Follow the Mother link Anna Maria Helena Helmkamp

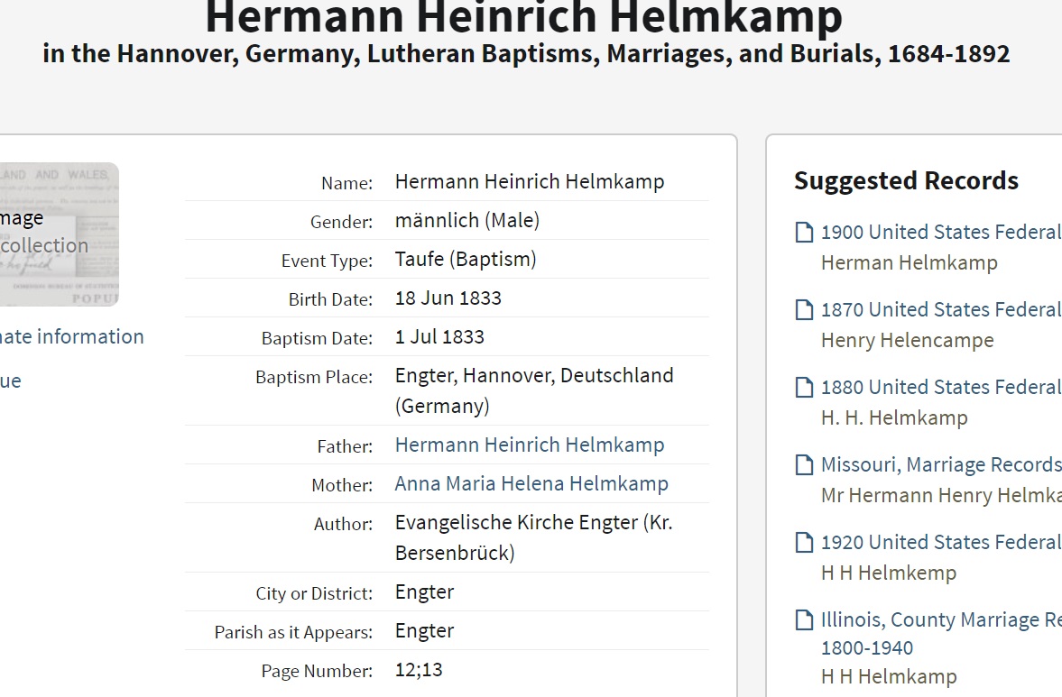(531, 484)
